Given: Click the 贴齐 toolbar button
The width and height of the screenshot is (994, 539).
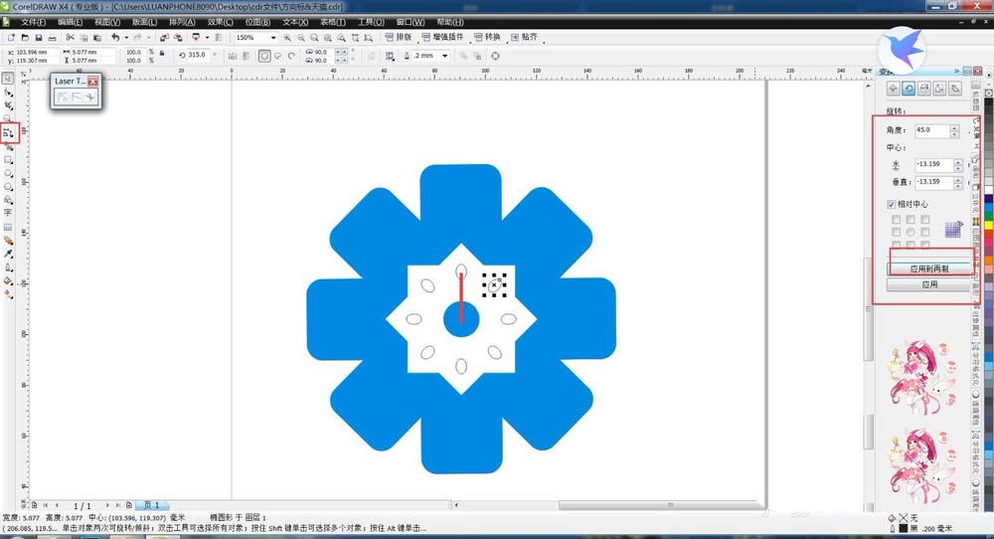Looking at the screenshot, I should [524, 38].
